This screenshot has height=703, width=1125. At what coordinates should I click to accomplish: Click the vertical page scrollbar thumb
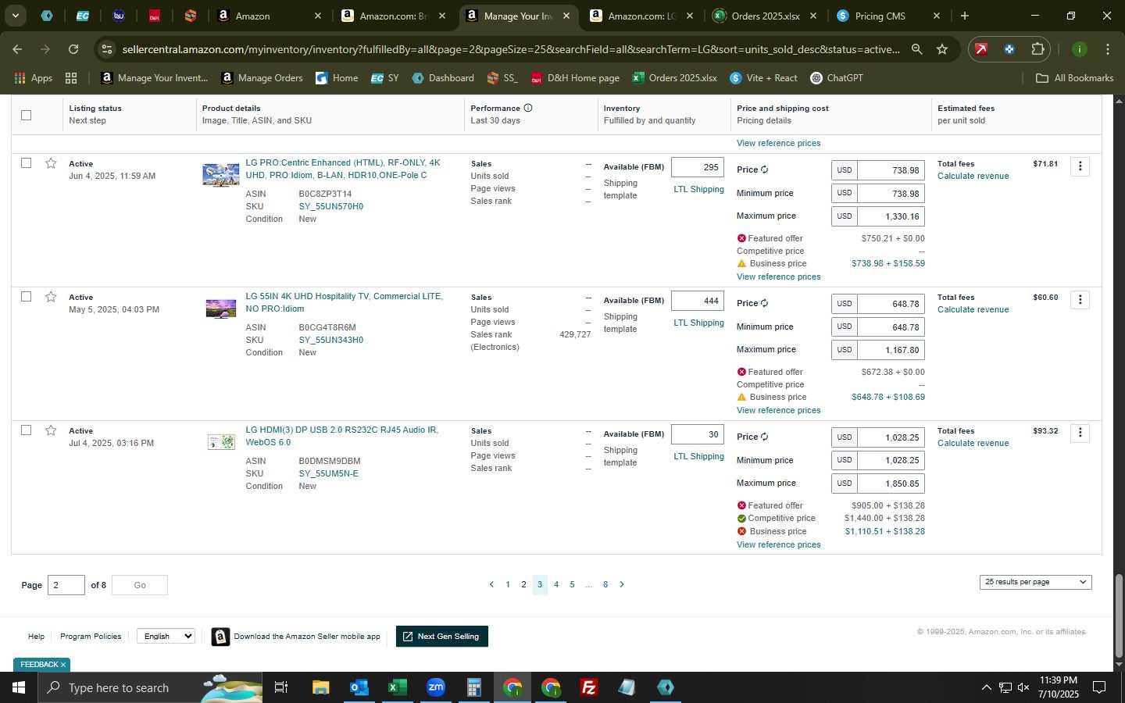(x=1119, y=616)
